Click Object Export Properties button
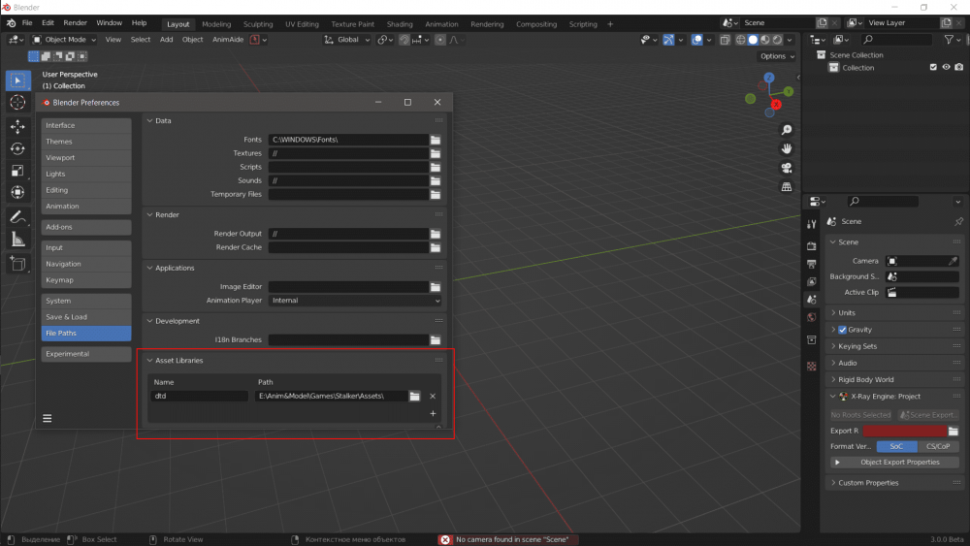Screen dimensions: 970x546 tap(899, 463)
